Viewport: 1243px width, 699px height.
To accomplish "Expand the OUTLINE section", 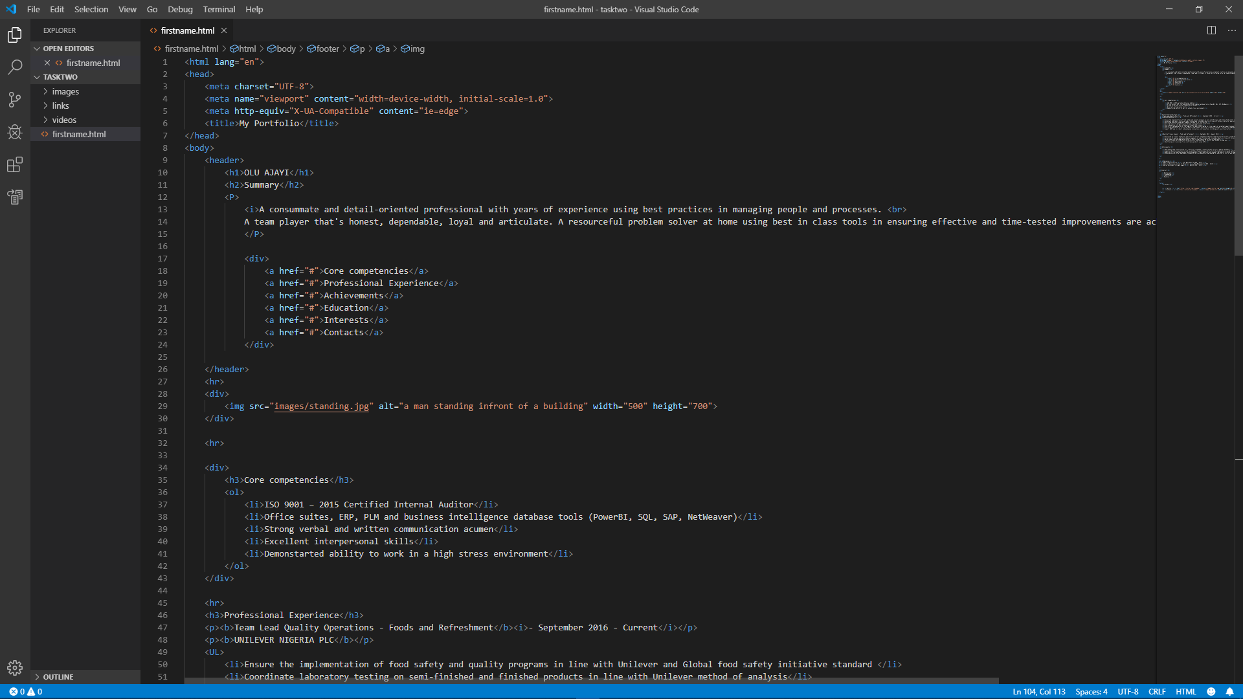I will click(x=58, y=676).
